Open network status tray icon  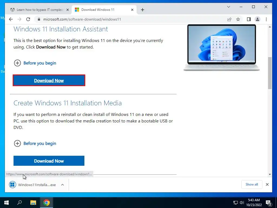point(236,203)
